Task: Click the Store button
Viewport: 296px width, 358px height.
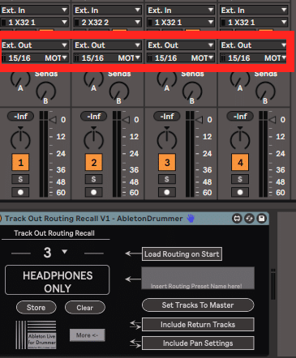Action: tap(36, 308)
